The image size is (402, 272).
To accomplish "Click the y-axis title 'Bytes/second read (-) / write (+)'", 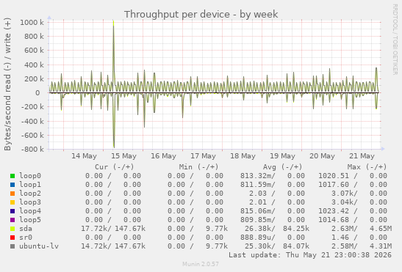I will pos(7,84).
